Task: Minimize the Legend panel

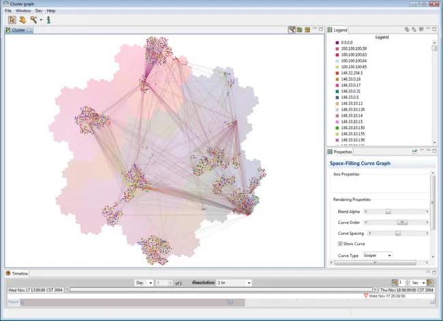Action: [x=429, y=29]
